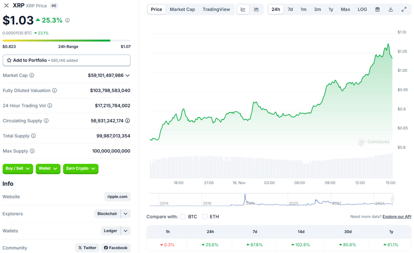Switch to TradingView tab
This screenshot has height=253, width=414.
point(216,9)
